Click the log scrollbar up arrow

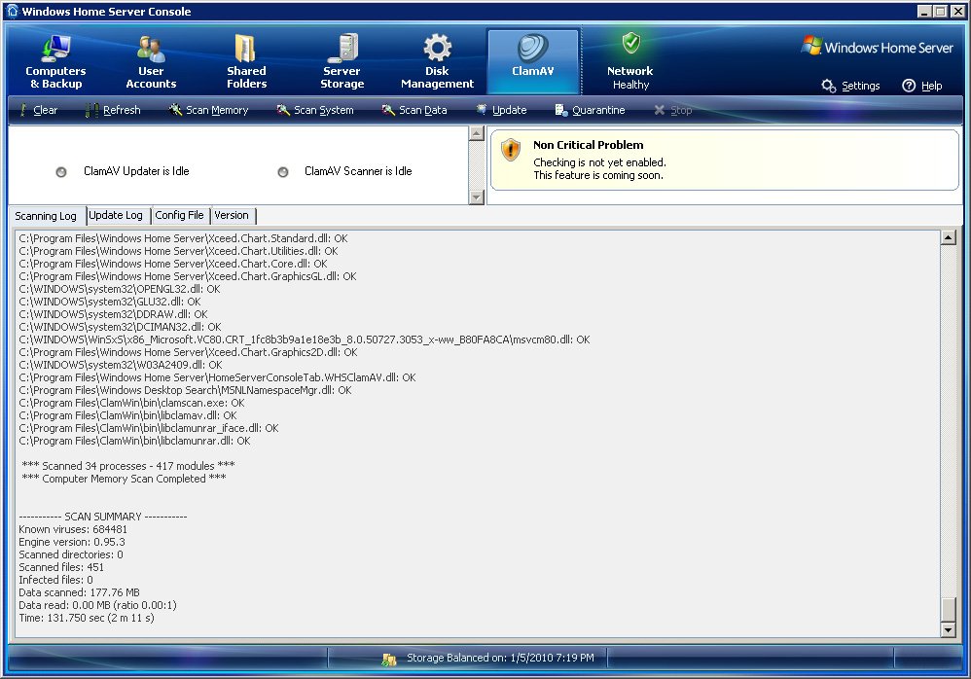pyautogui.click(x=948, y=237)
